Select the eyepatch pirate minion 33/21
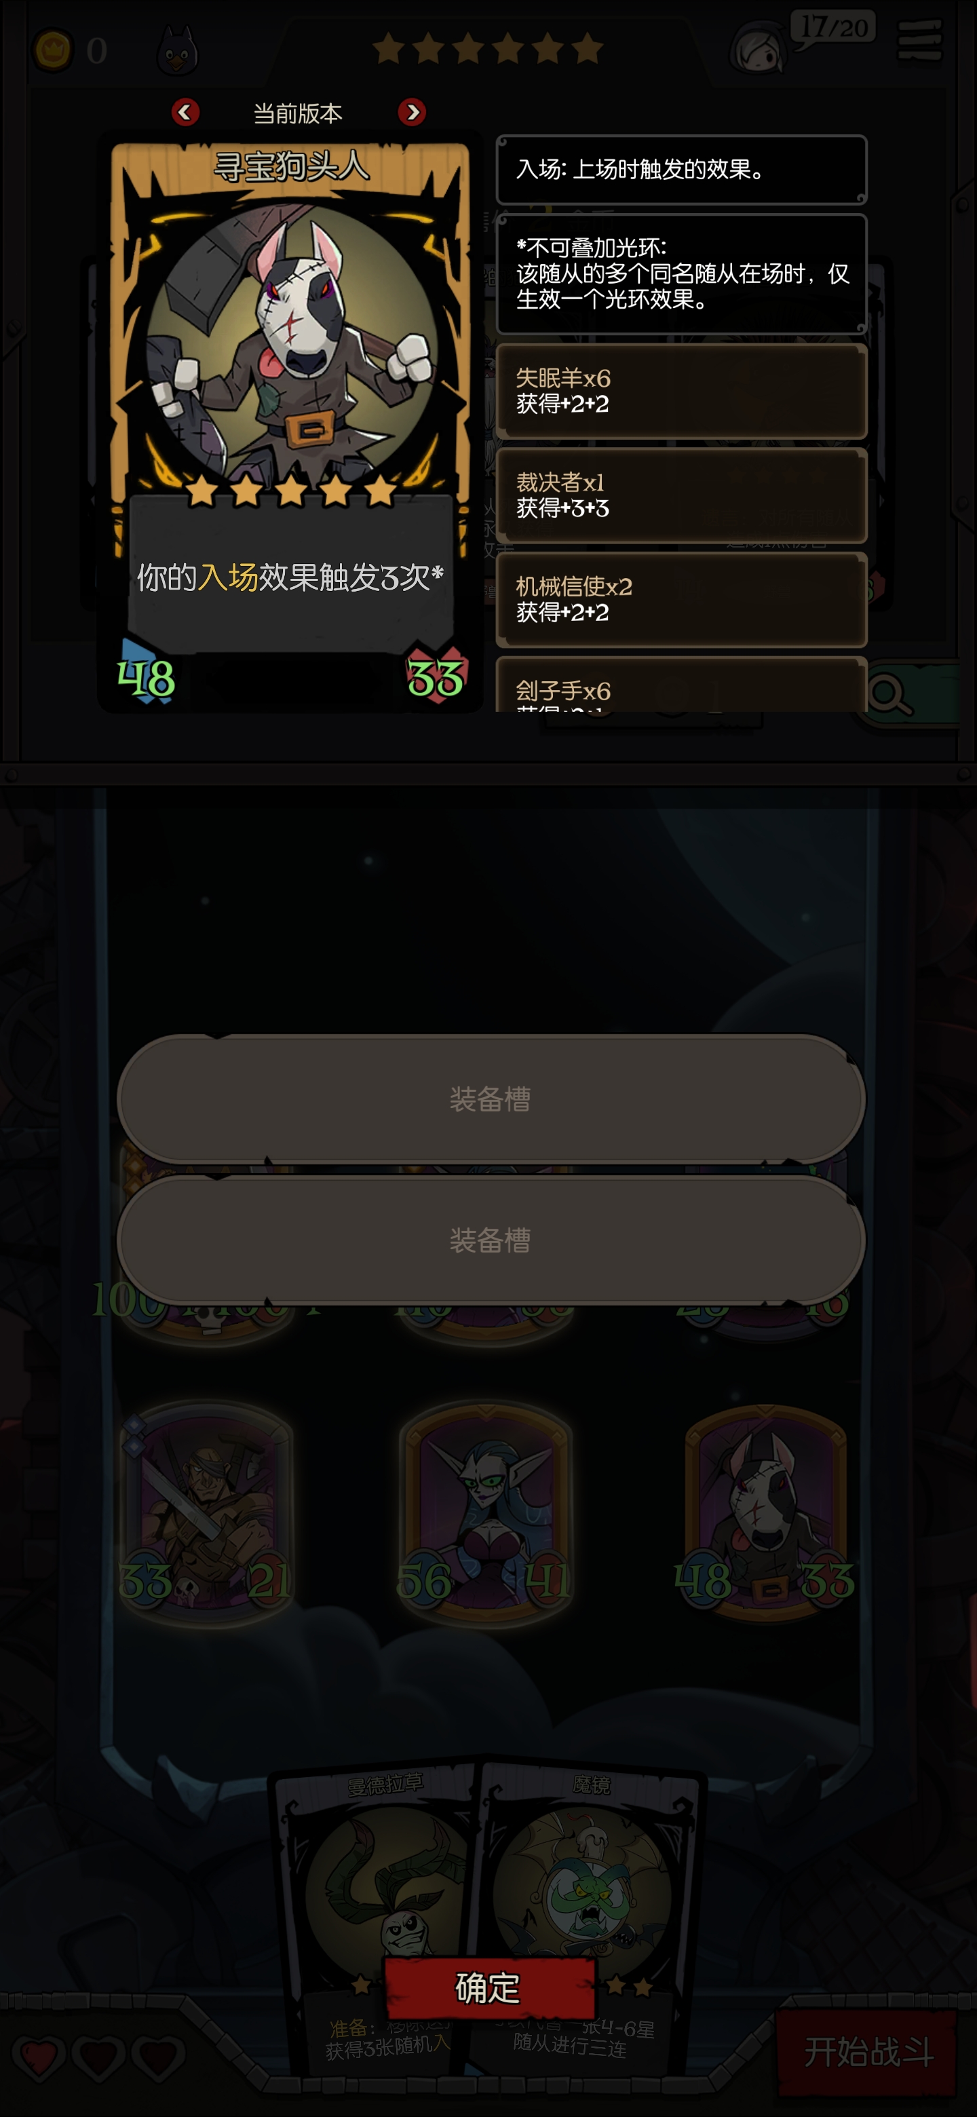The height and width of the screenshot is (2117, 977). 206,1512
